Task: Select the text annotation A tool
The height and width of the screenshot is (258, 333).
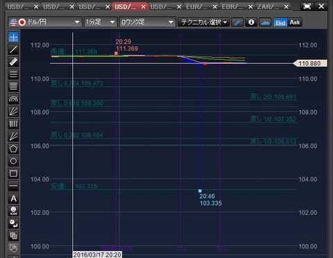Action: 13,198
